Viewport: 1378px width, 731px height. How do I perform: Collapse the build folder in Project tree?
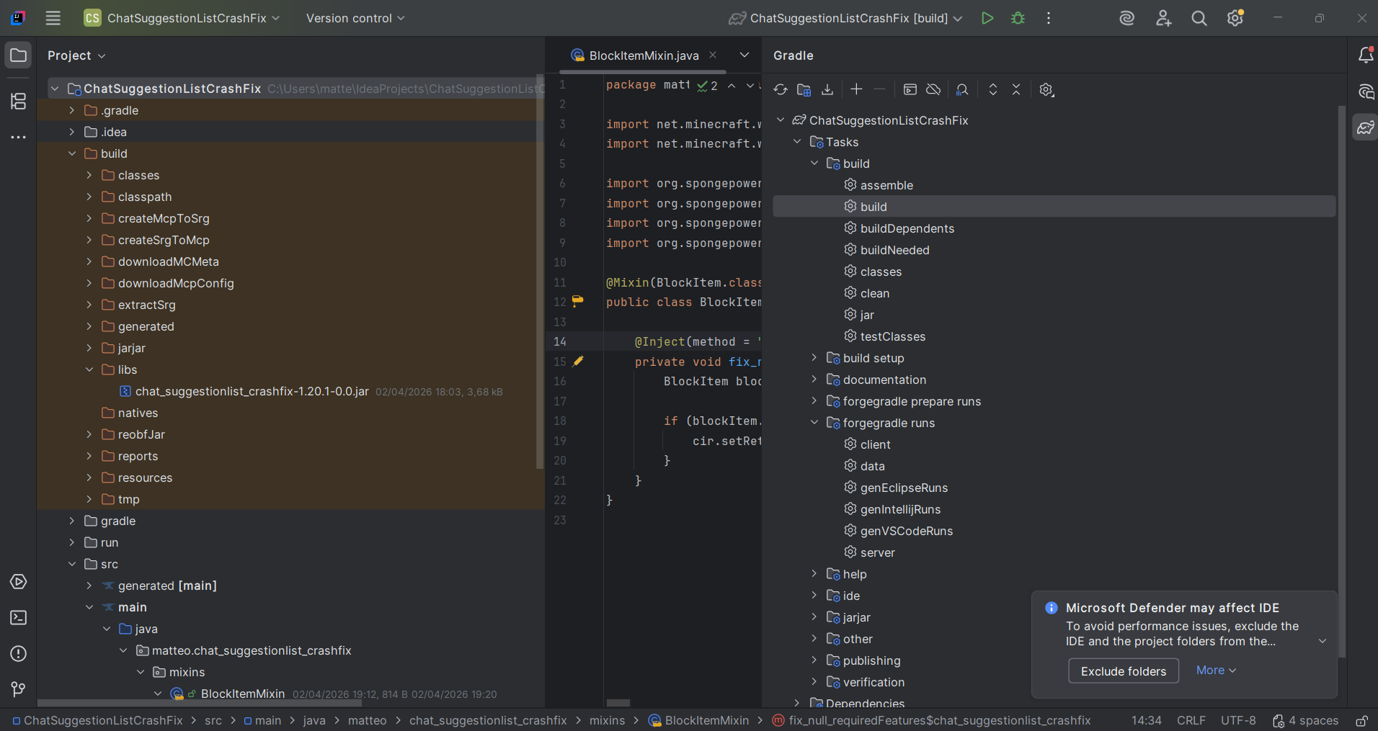pos(72,153)
